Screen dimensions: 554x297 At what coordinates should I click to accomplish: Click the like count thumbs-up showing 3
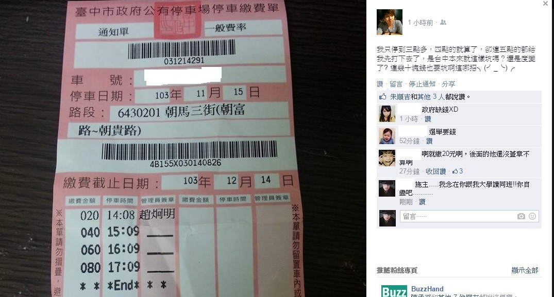(458, 171)
